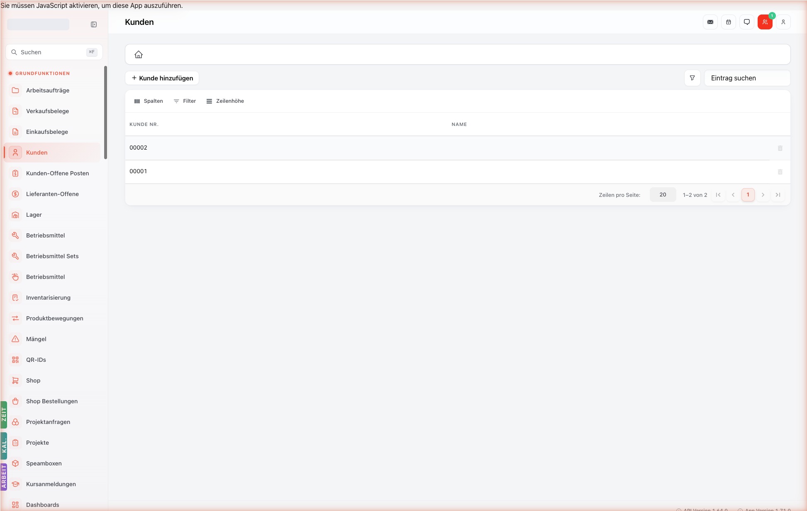Go to the last page of results
The height and width of the screenshot is (511, 807).
(778, 195)
